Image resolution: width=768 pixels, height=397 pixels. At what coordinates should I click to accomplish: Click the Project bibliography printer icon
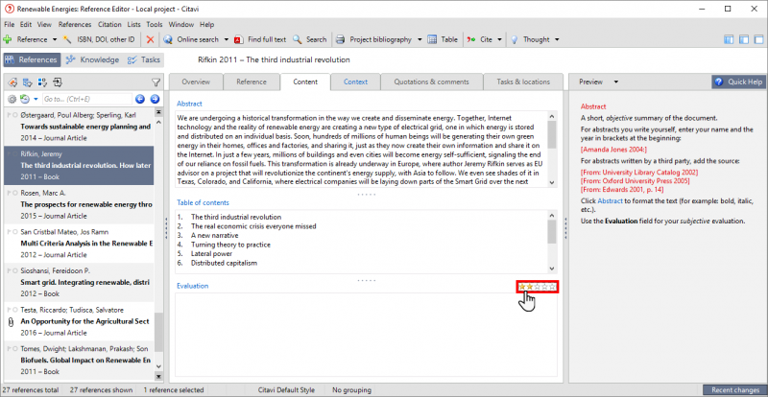341,39
